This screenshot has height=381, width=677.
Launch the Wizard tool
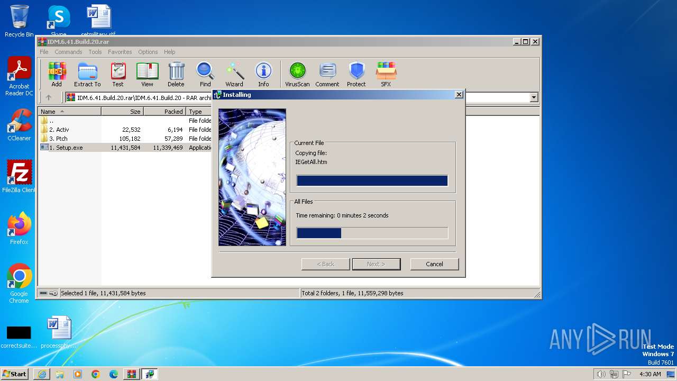[234, 74]
